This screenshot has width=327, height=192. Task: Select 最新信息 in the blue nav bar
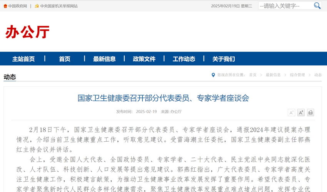(104, 59)
